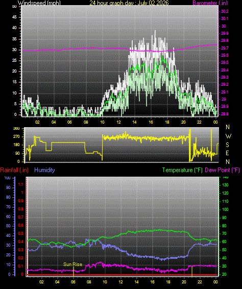242x289 pixels.
Task: Click the 12 hour tick on temperature chart
Action: click(120, 282)
